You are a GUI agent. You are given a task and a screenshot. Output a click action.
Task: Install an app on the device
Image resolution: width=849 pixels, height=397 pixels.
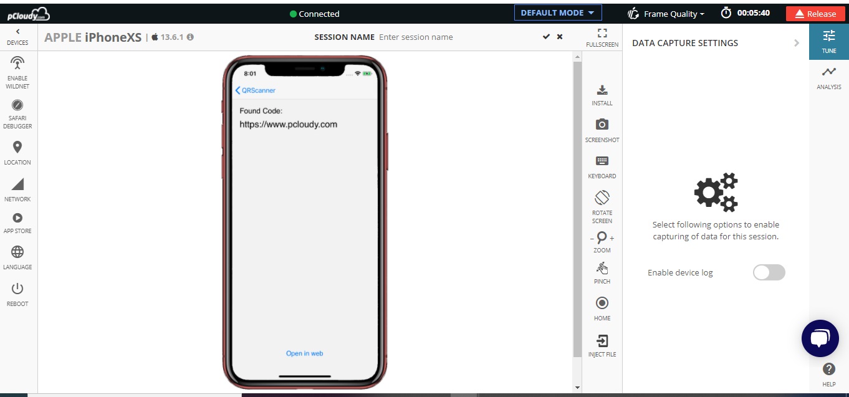(x=602, y=95)
